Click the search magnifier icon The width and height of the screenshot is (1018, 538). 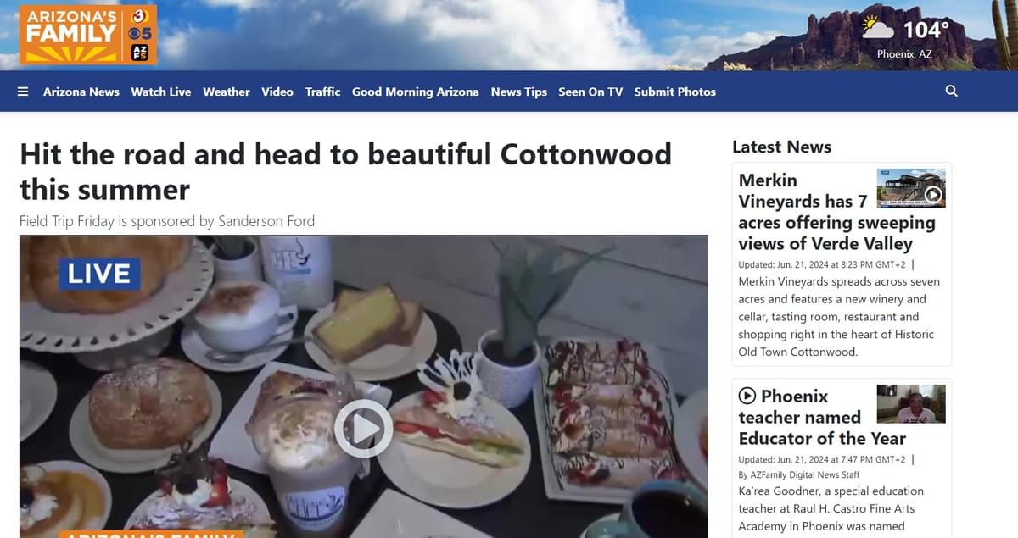click(951, 91)
